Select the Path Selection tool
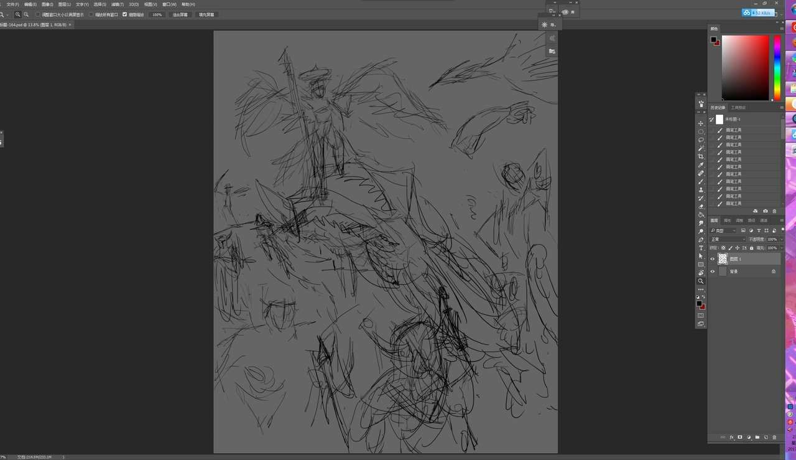 coord(701,256)
